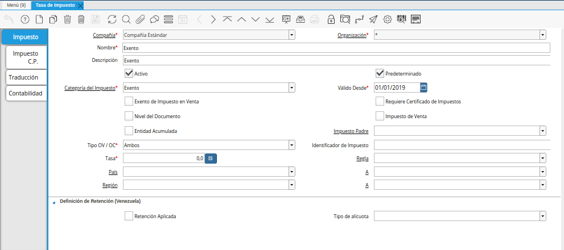Open the settings gear icon in toolbar
The height and width of the screenshot is (250, 564).
point(388,19)
